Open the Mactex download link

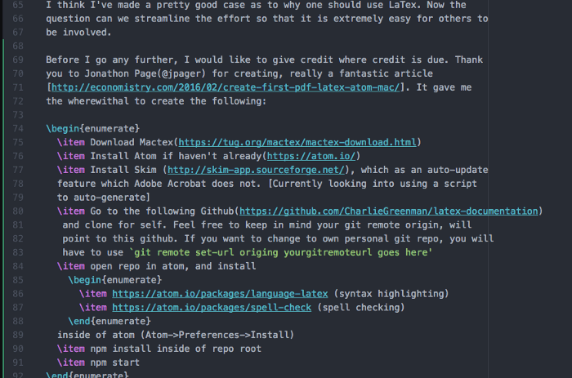pyautogui.click(x=297, y=143)
